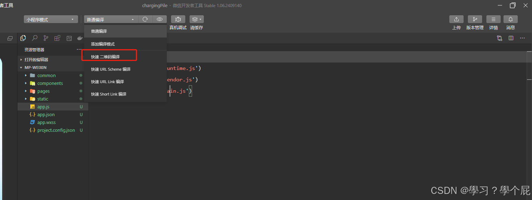Click the 版本管理 label
This screenshot has height=200, width=532.
475,28
